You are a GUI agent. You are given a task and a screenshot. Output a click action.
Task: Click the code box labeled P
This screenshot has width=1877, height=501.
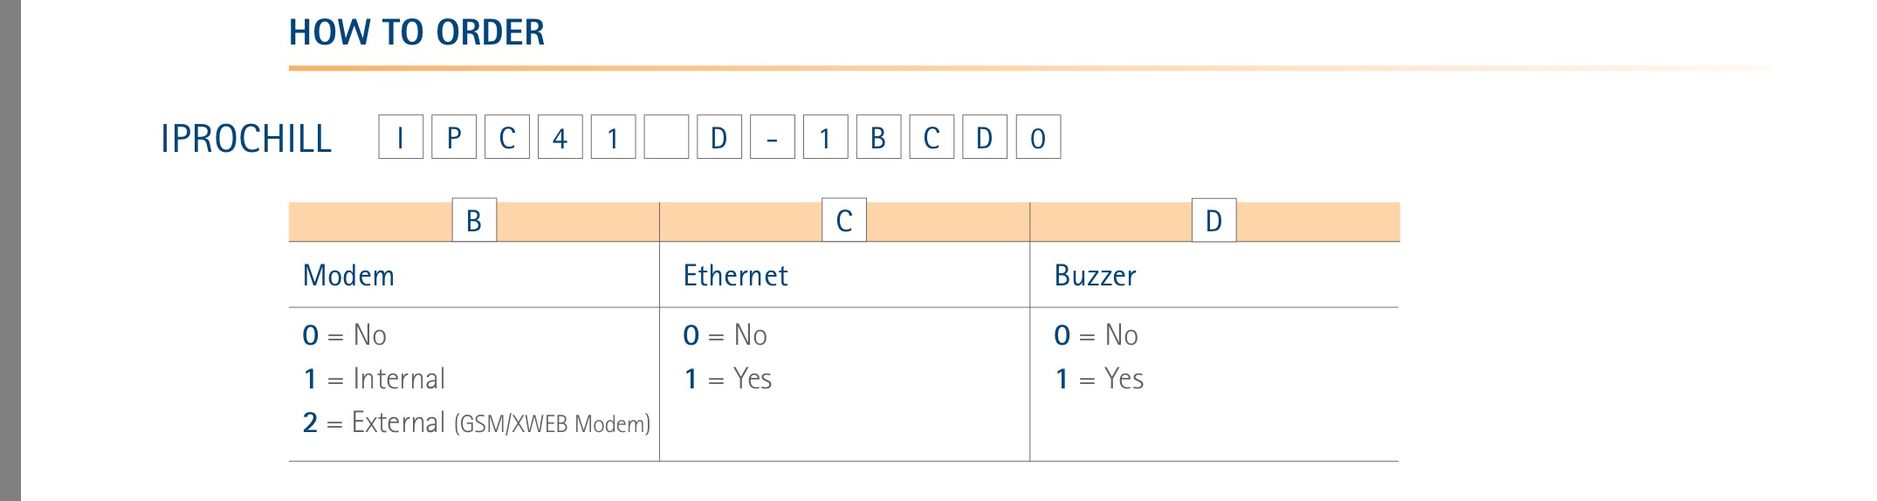(454, 137)
